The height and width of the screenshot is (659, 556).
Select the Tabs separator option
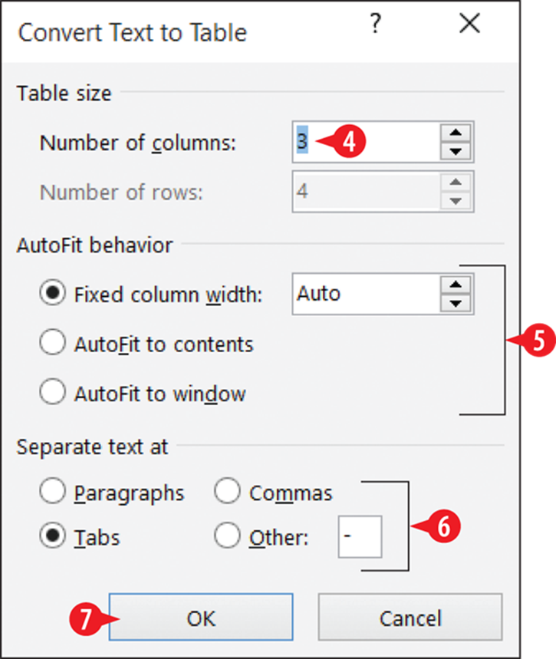(x=52, y=535)
